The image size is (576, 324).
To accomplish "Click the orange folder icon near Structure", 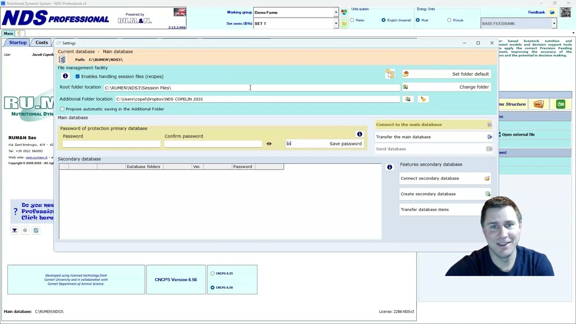I will 539,104.
